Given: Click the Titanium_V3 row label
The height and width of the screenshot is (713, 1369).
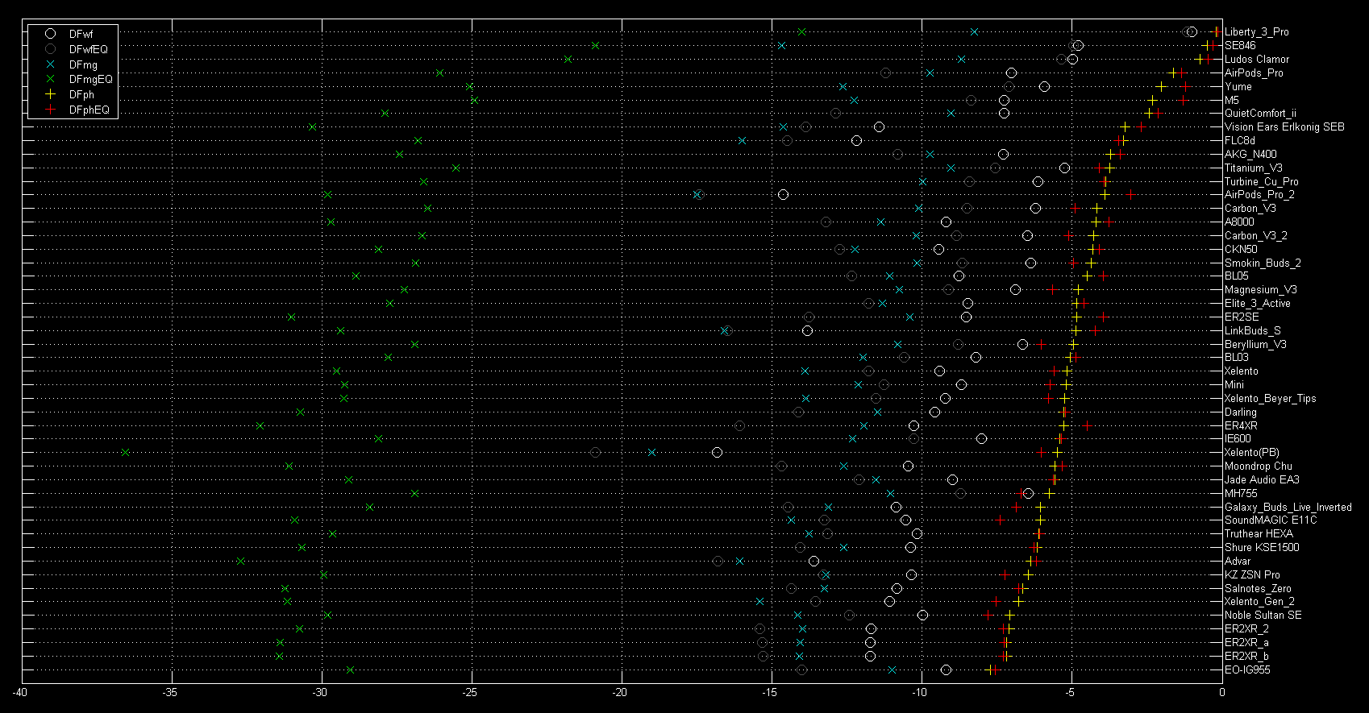Looking at the screenshot, I should [1254, 168].
